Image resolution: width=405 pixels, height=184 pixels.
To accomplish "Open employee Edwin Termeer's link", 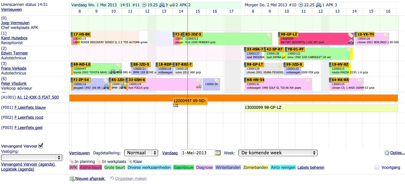I will pos(14,53).
